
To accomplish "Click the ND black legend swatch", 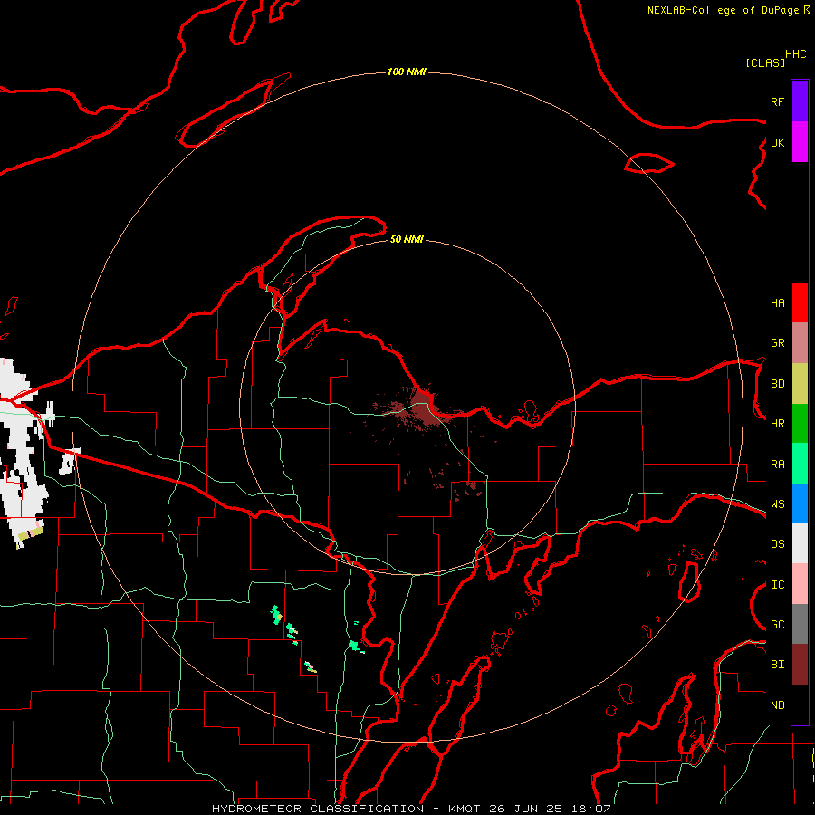I will [x=800, y=705].
